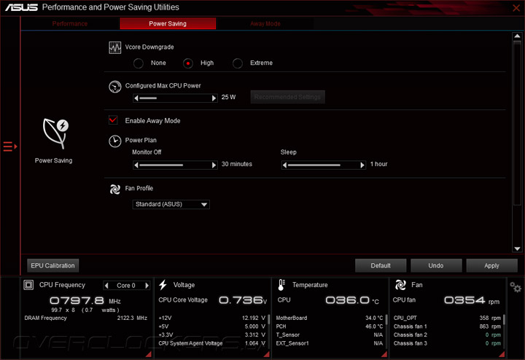
Task: Click the main panel scroll up arrow
Action: tap(517, 36)
